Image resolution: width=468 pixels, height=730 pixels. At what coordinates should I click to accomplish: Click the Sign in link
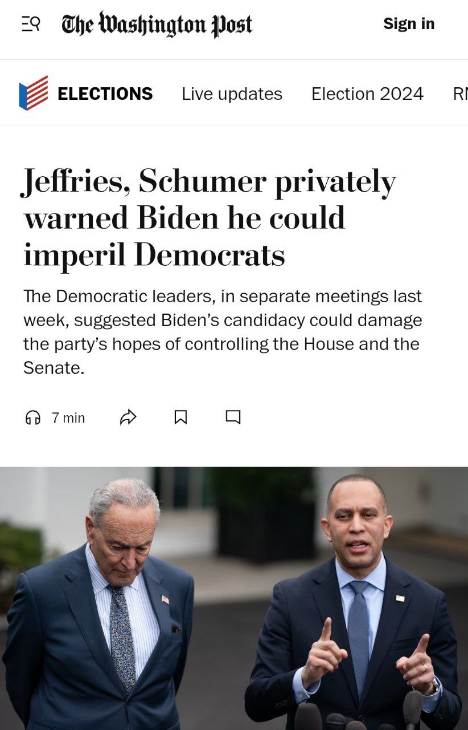pos(408,24)
